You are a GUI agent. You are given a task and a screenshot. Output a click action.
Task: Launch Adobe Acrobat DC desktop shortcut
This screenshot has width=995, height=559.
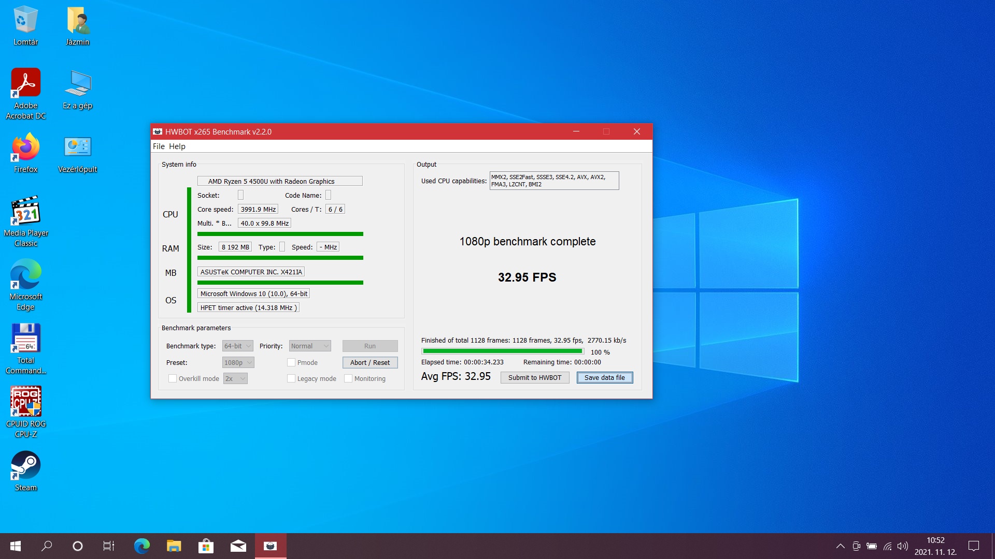(x=25, y=94)
